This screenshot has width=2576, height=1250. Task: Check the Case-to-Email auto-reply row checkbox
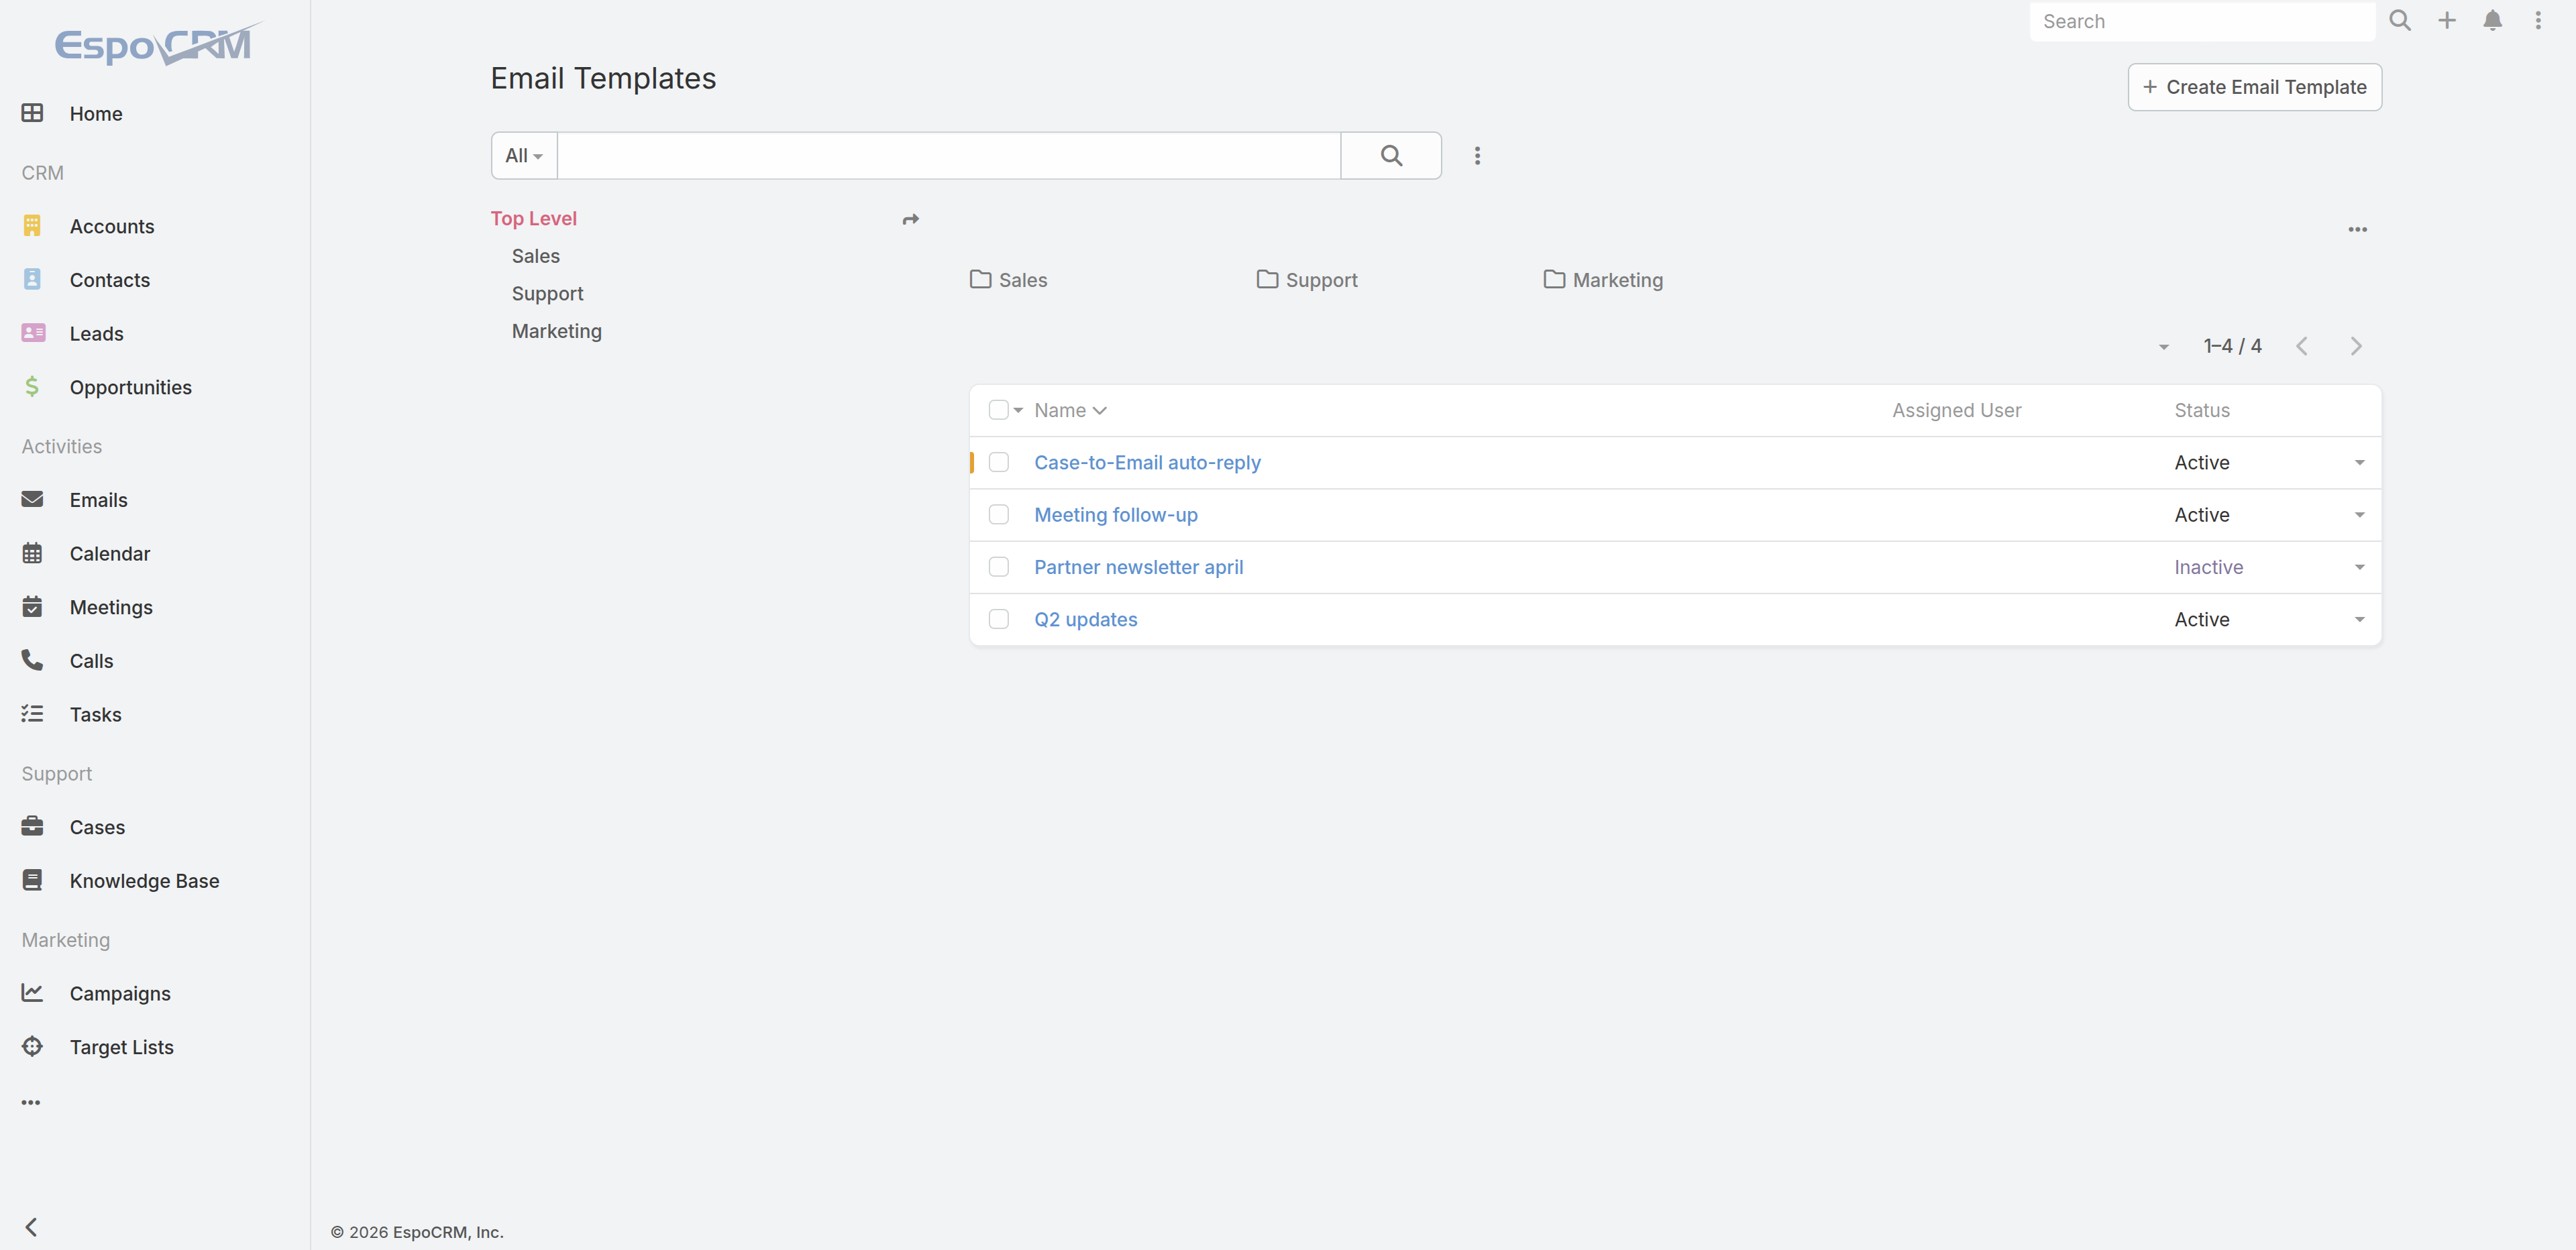[x=998, y=462]
